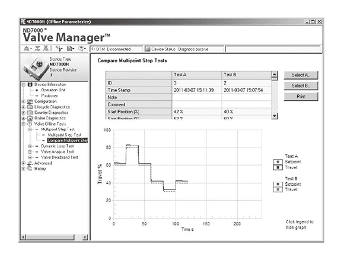Click table scrollbar down arrow
The width and height of the screenshot is (344, 263).
pos(275,116)
